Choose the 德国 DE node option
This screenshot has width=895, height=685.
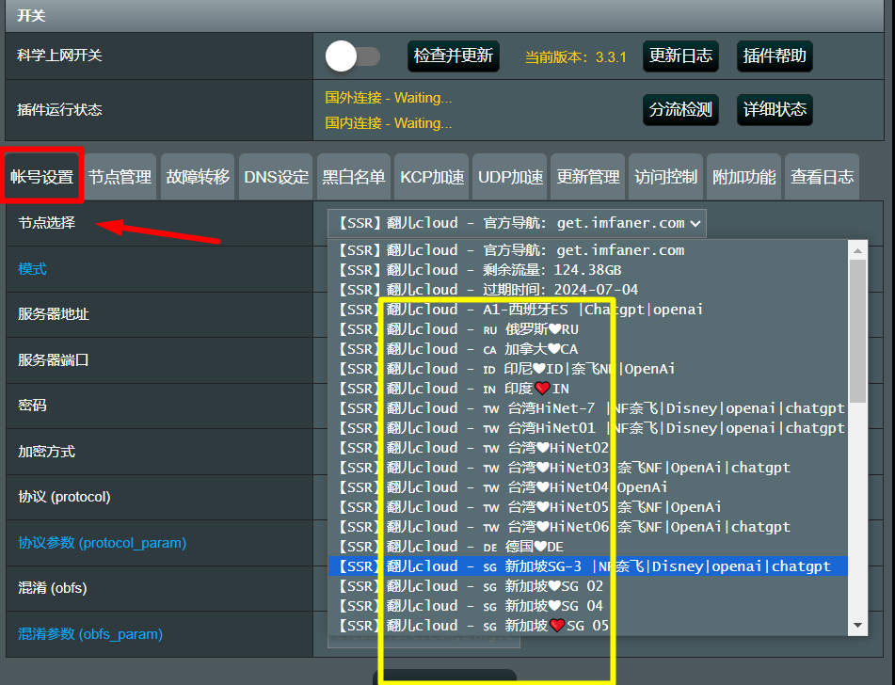(588, 547)
